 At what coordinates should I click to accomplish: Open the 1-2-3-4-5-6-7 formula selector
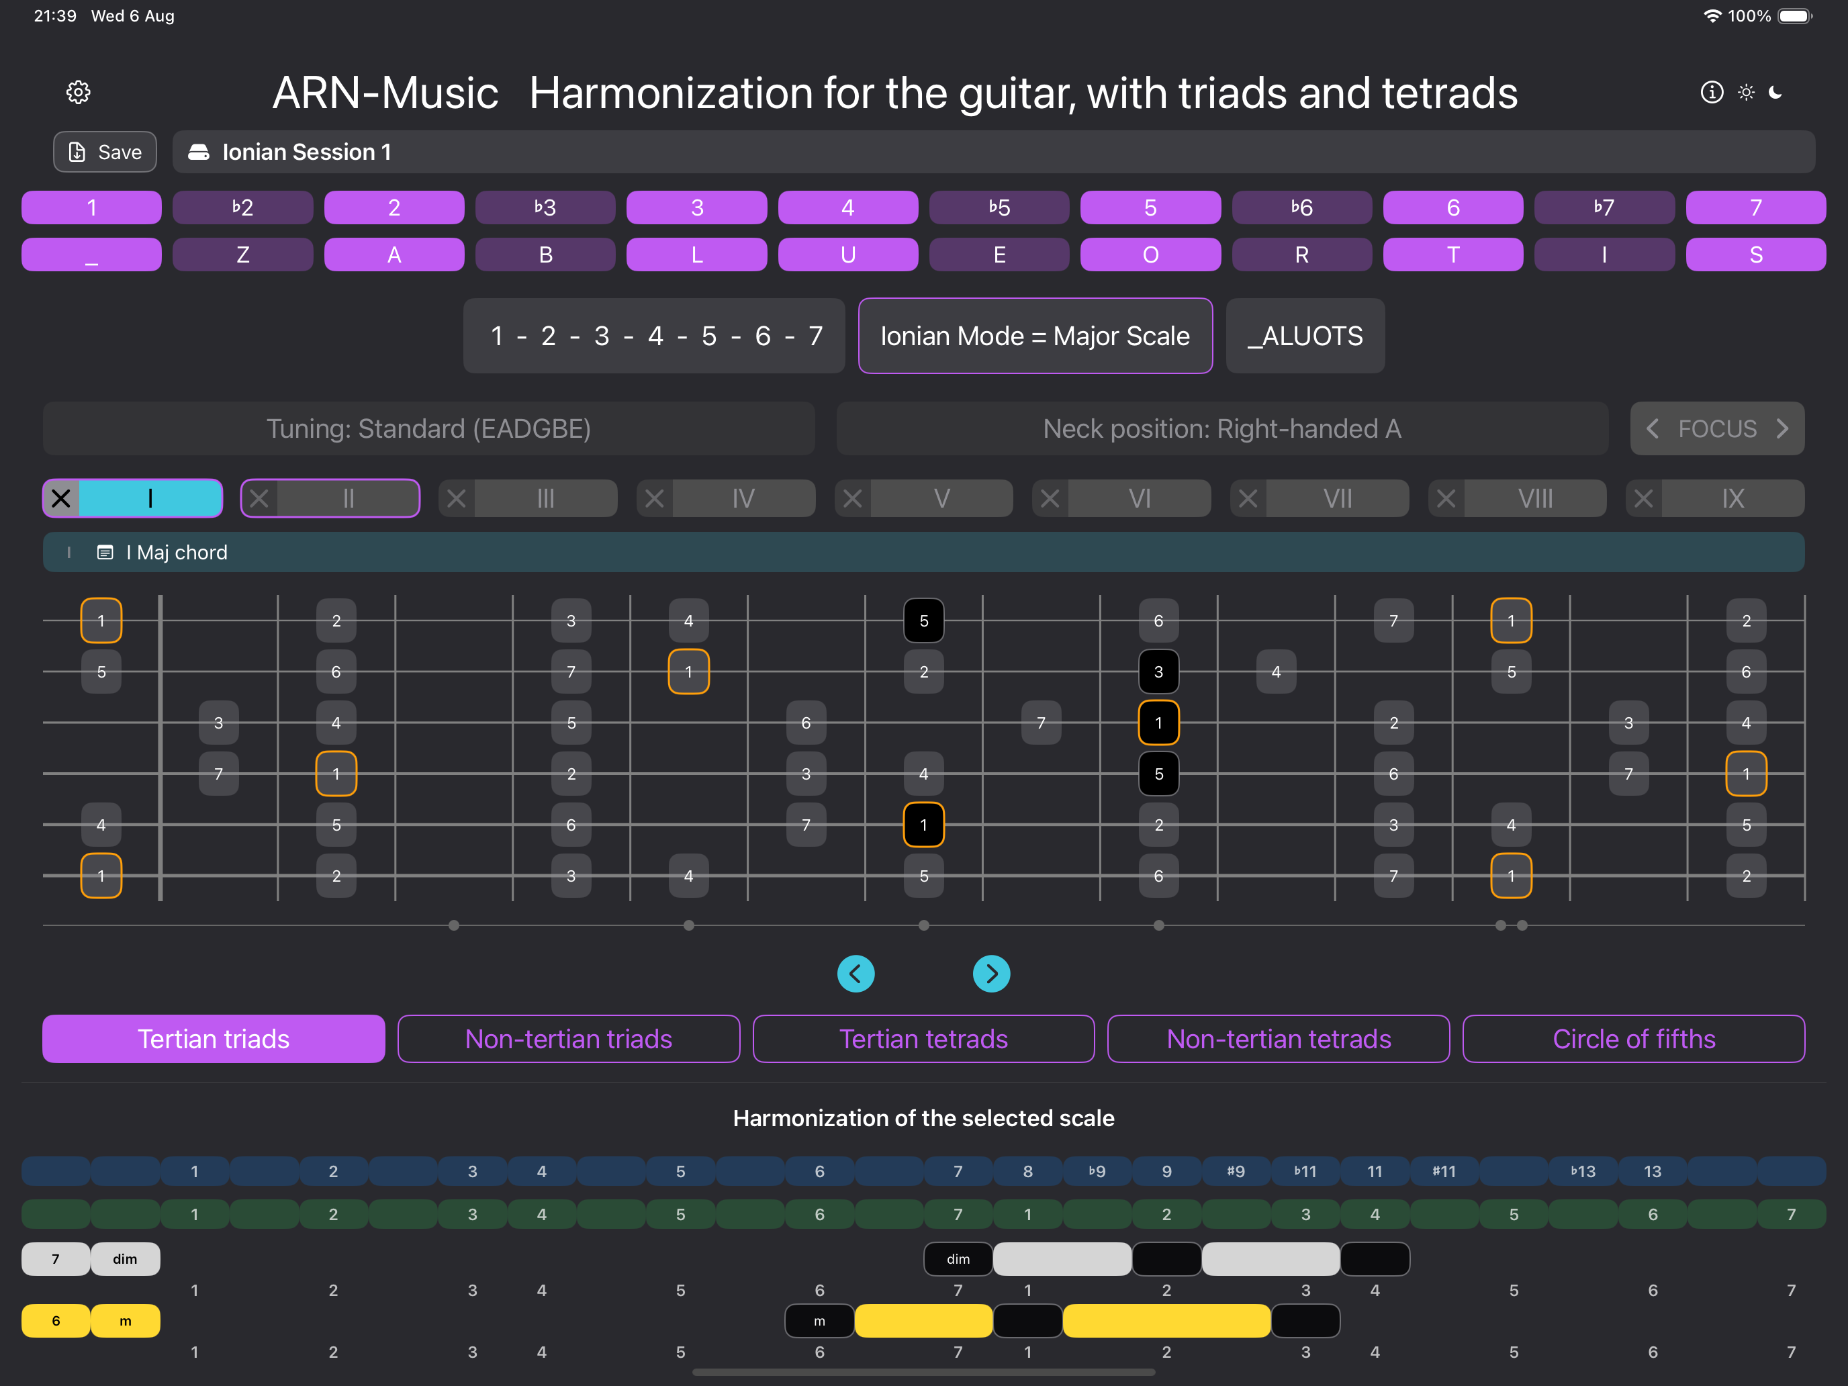pos(654,336)
